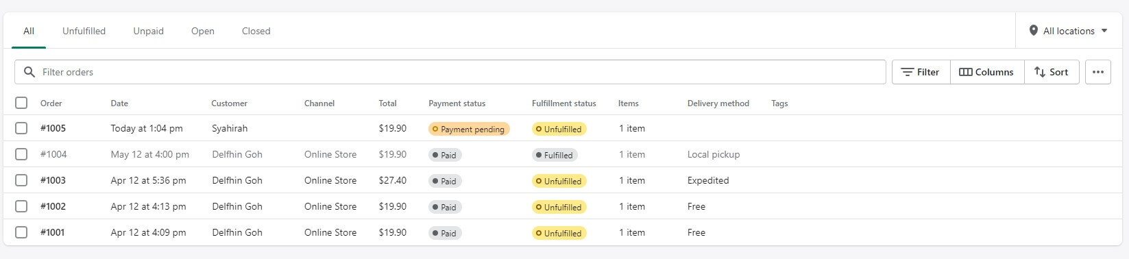Click the search magnifier icon
Screen dimensions: 1129x259
29,72
